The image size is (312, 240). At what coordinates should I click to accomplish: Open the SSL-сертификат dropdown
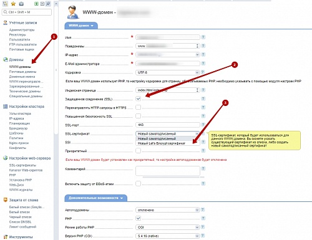[x=167, y=133]
